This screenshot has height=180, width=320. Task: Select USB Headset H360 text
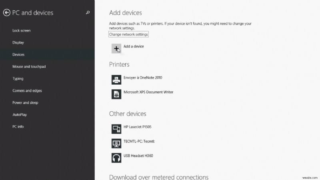point(138,156)
